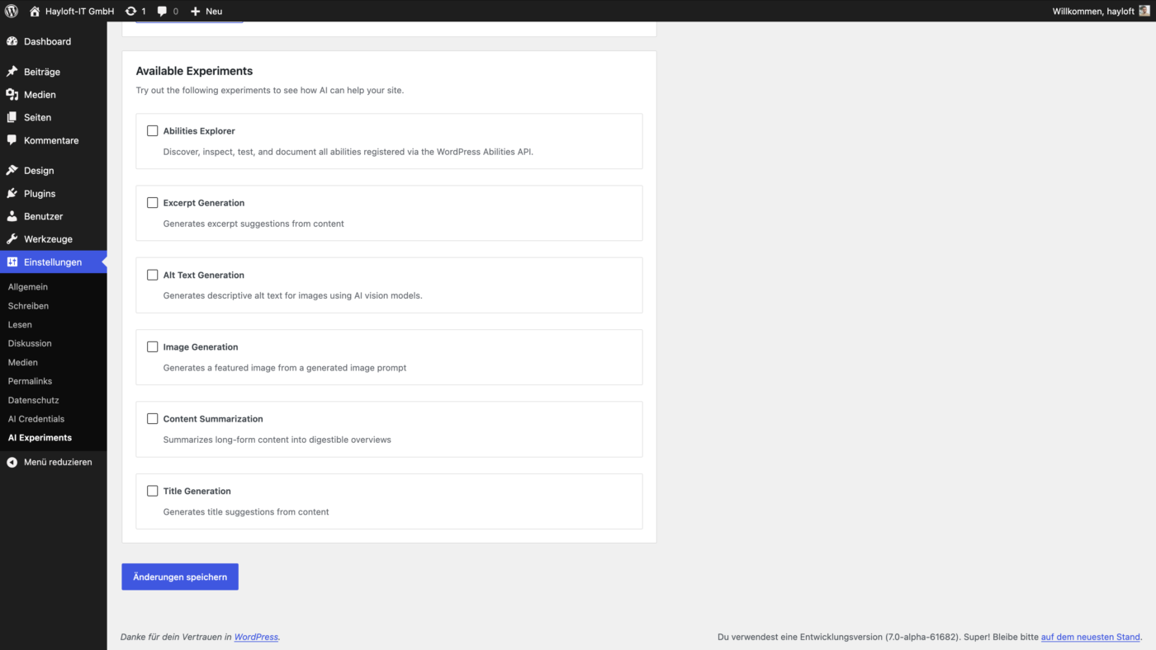Click the user avatar in the top bar
Image resolution: width=1156 pixels, height=650 pixels.
pyautogui.click(x=1144, y=11)
